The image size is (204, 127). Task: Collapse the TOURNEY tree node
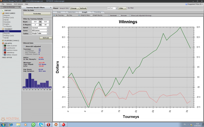[1, 29]
